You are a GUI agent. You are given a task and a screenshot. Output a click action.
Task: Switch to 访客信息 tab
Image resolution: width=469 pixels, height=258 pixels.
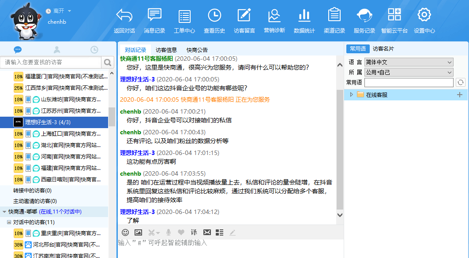[x=166, y=50]
